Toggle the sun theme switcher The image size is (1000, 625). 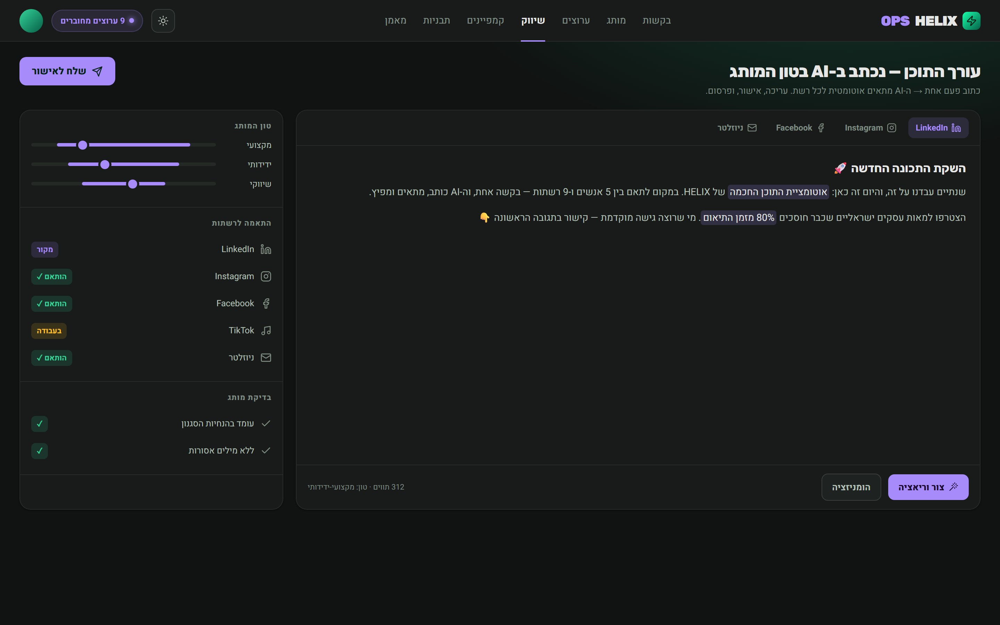[163, 21]
